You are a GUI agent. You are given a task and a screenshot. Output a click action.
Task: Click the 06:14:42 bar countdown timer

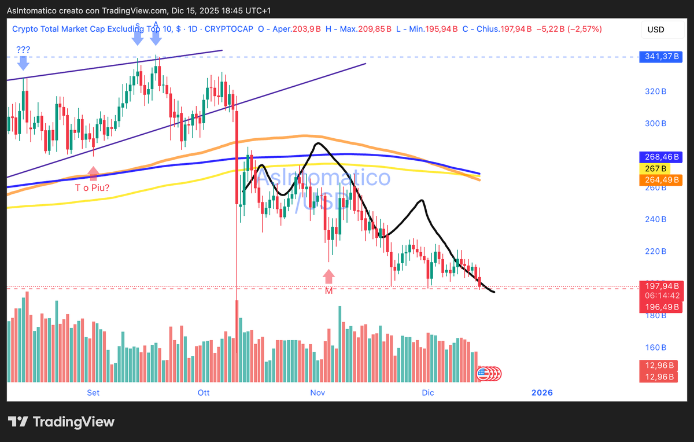pos(661,296)
